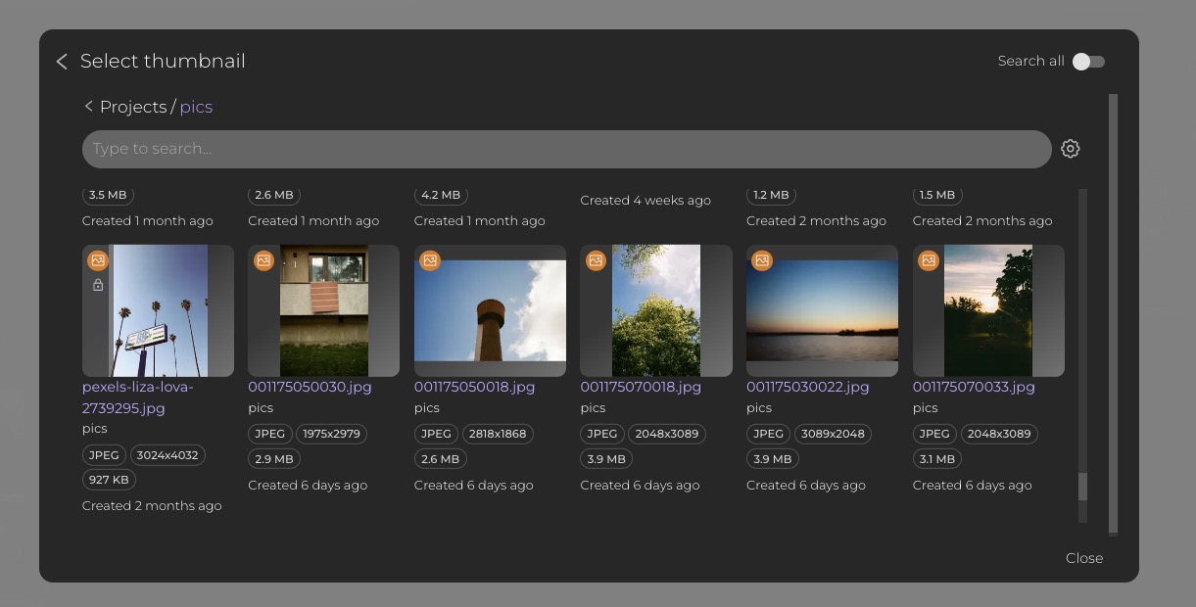
Task: Click the back chevron before Projects breadcrumb
Action: [88, 106]
